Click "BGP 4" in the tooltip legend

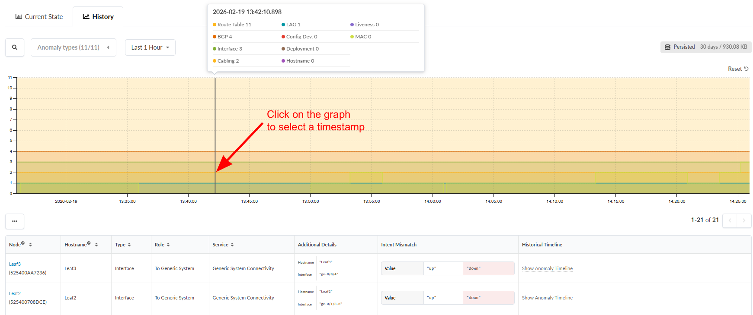pos(223,37)
